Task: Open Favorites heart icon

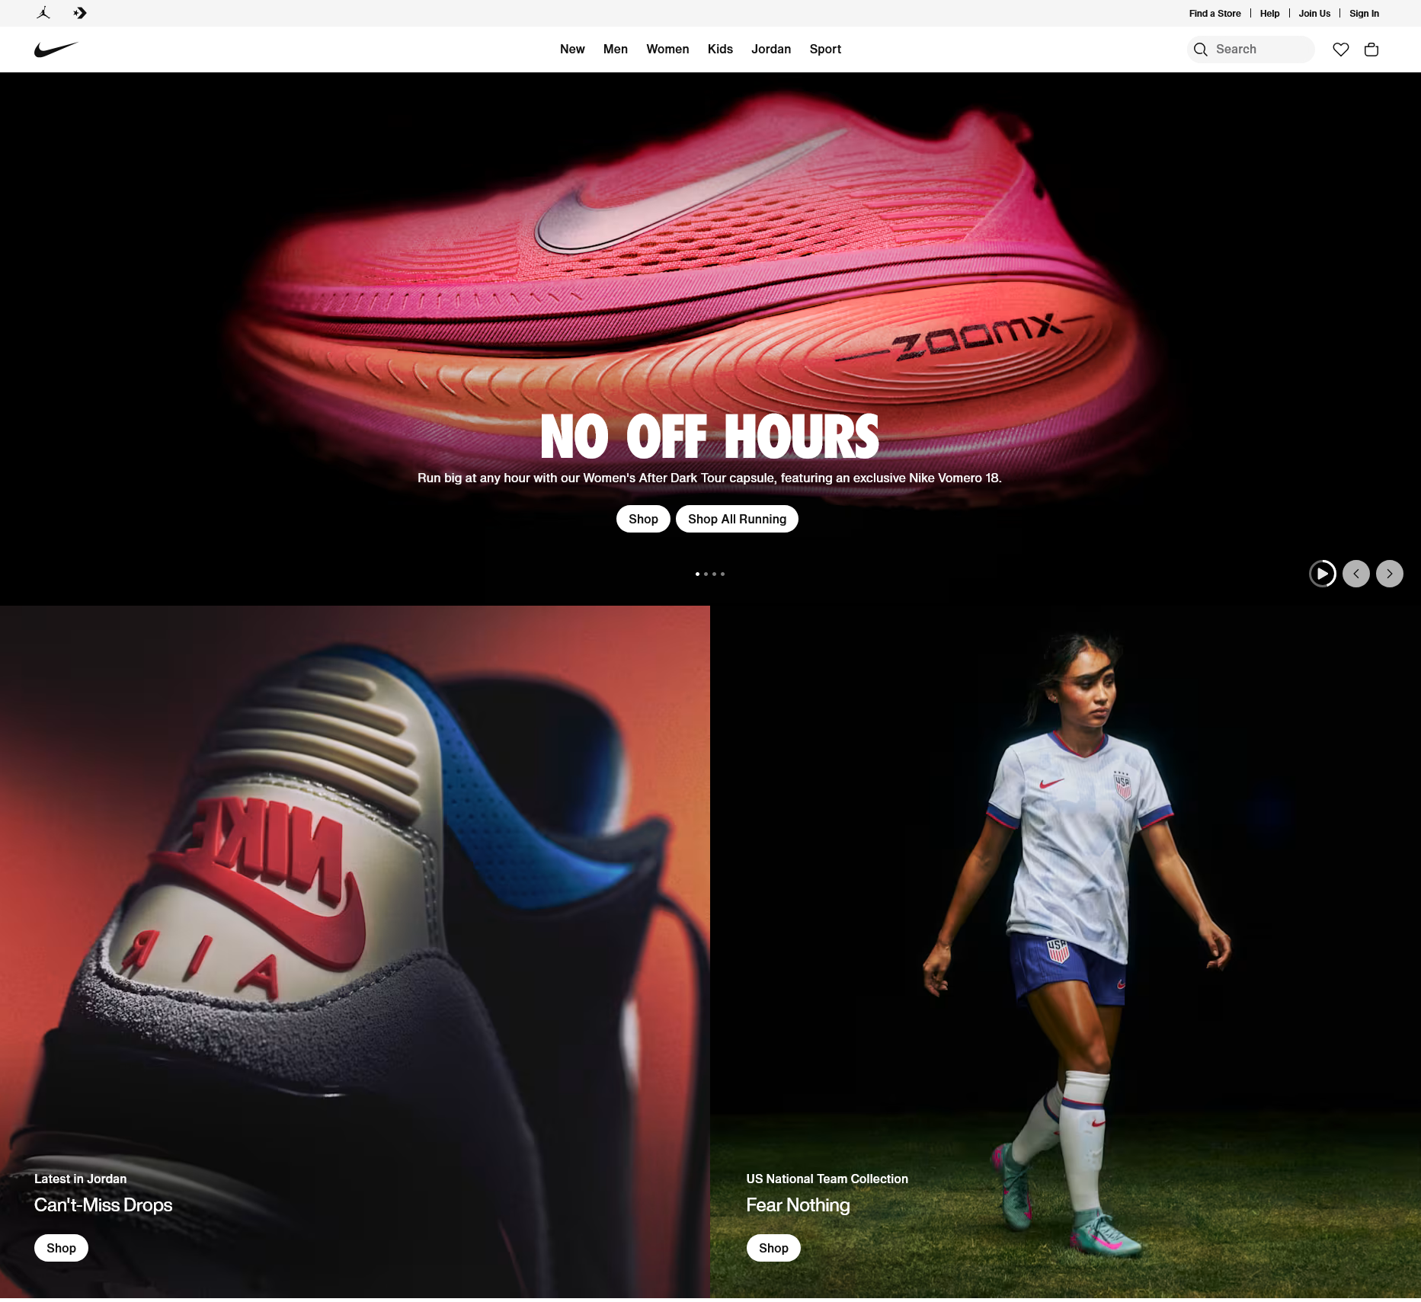Action: coord(1341,50)
